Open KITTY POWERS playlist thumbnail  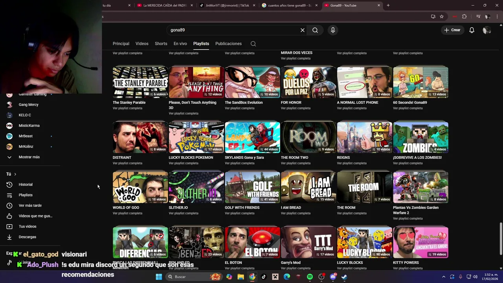(420, 242)
